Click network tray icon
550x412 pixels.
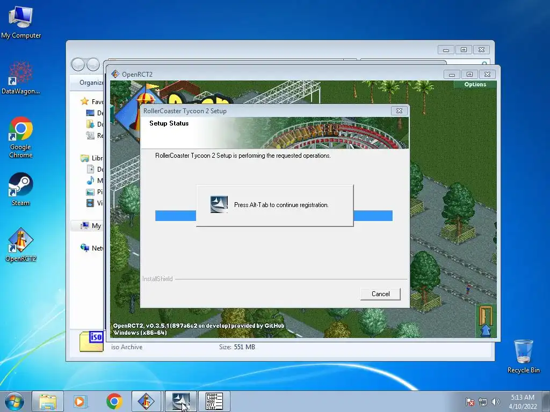[483, 401]
